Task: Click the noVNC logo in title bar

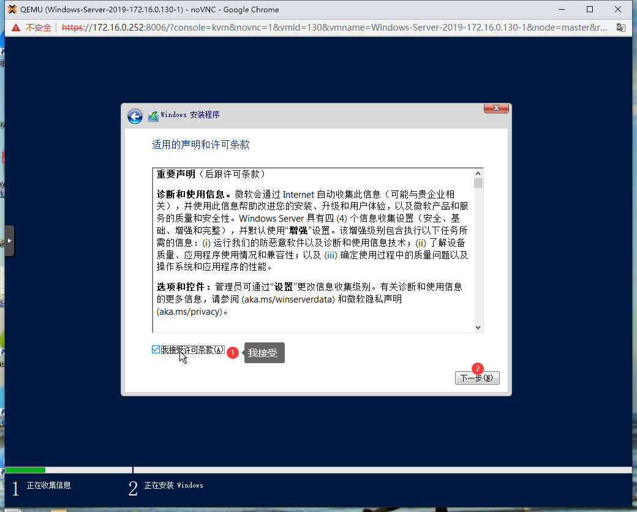Action: tap(10, 9)
